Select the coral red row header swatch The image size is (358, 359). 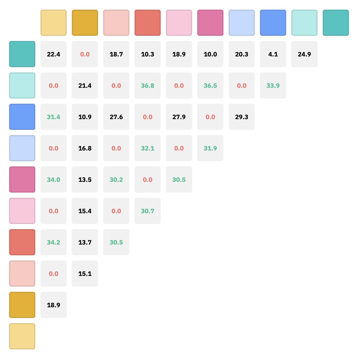pos(22,242)
